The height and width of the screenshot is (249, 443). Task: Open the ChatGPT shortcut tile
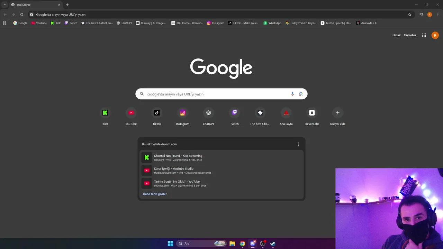coord(208,117)
